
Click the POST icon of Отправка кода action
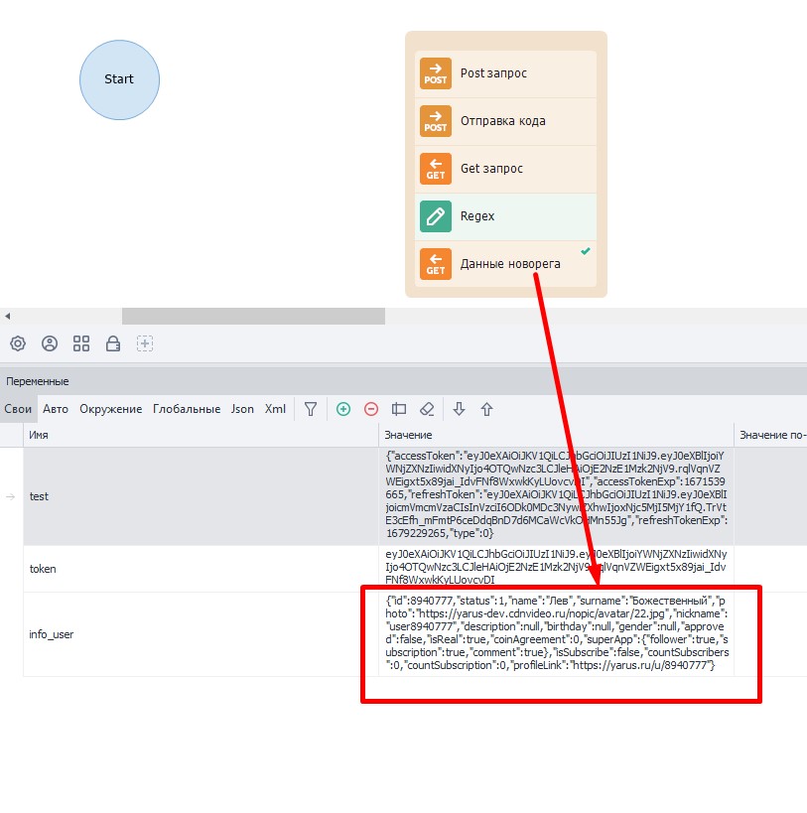[x=436, y=121]
